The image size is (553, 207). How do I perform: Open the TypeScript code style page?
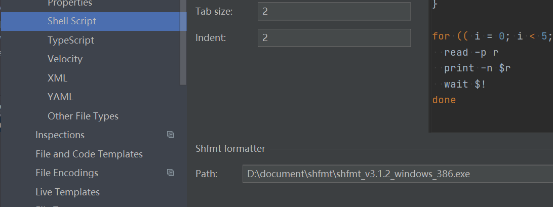pos(71,40)
